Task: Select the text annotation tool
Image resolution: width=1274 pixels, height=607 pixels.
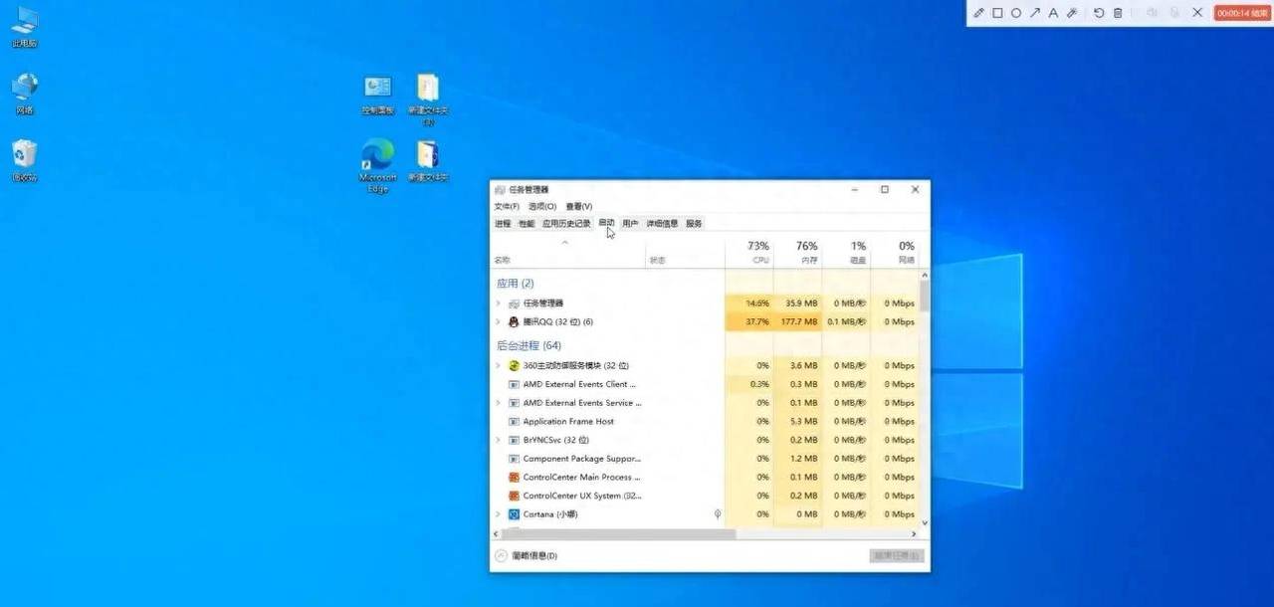Action: 1054,13
